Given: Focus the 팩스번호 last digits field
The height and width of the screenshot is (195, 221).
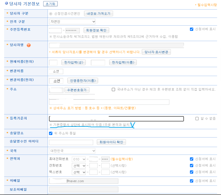Looking at the screenshot, I should click(x=105, y=172).
